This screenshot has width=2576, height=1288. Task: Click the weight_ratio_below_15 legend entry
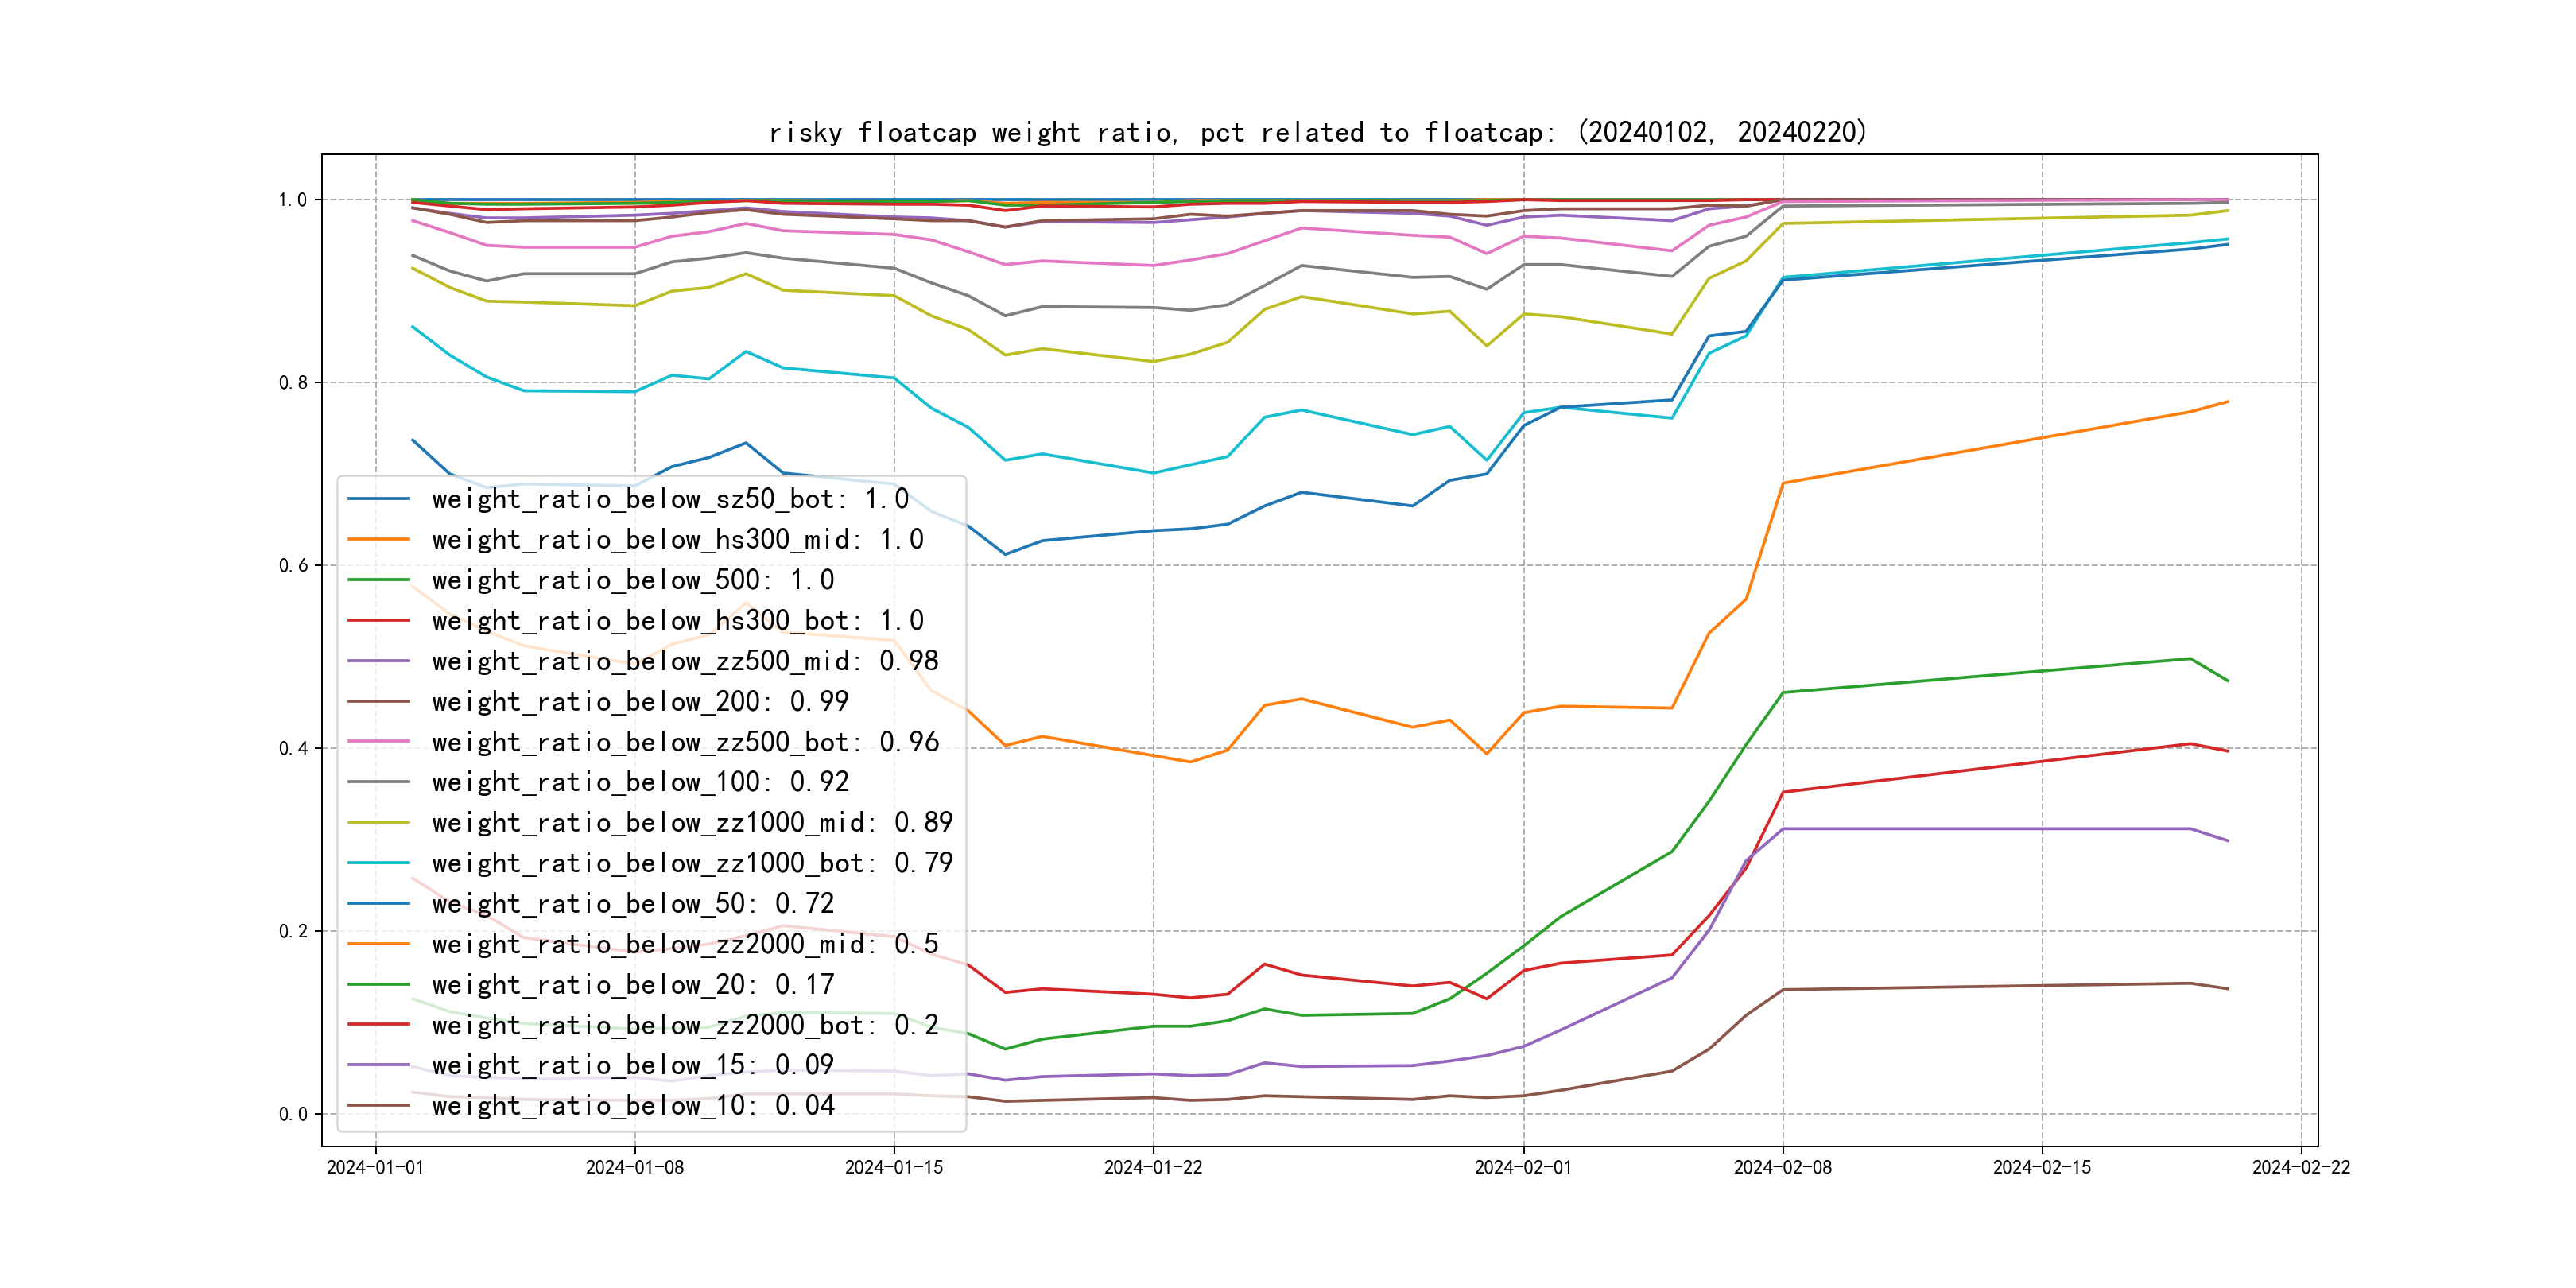point(632,1065)
